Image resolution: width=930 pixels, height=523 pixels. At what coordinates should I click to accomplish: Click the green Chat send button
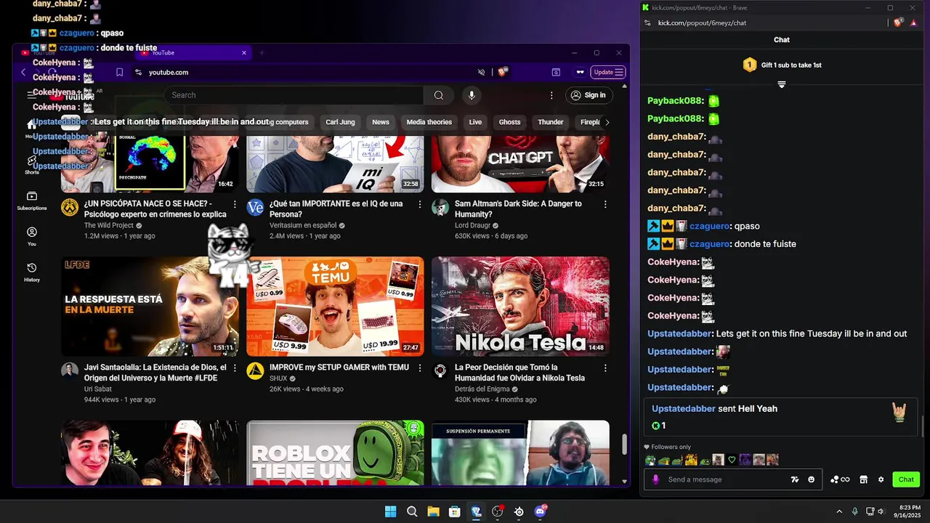tap(906, 479)
